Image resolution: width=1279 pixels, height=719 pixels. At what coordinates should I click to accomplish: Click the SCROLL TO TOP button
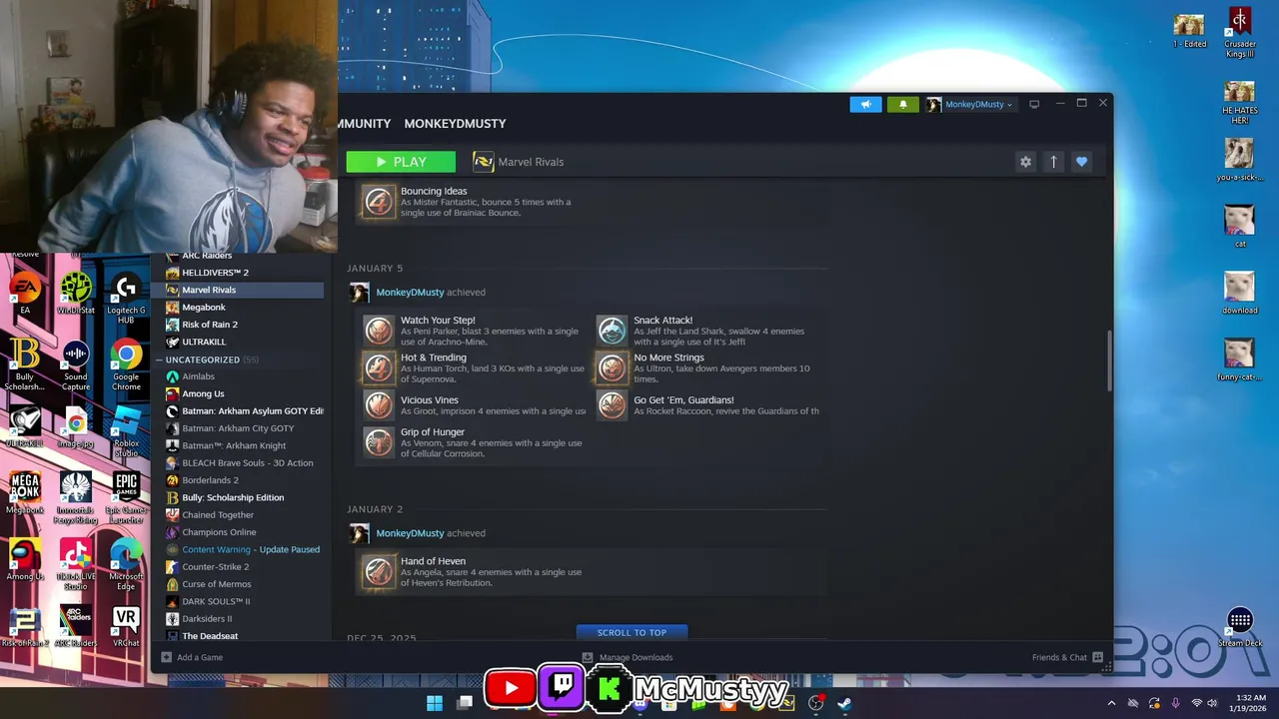click(x=632, y=632)
